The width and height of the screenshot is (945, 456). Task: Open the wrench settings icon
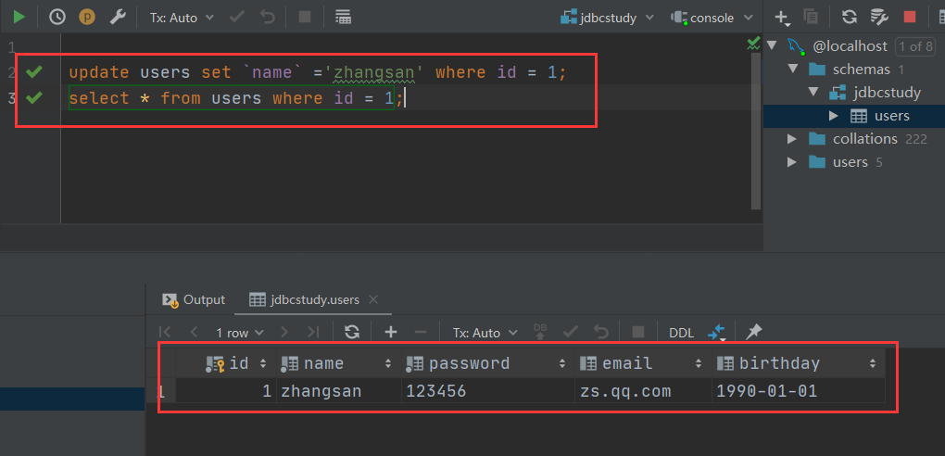pyautogui.click(x=118, y=17)
